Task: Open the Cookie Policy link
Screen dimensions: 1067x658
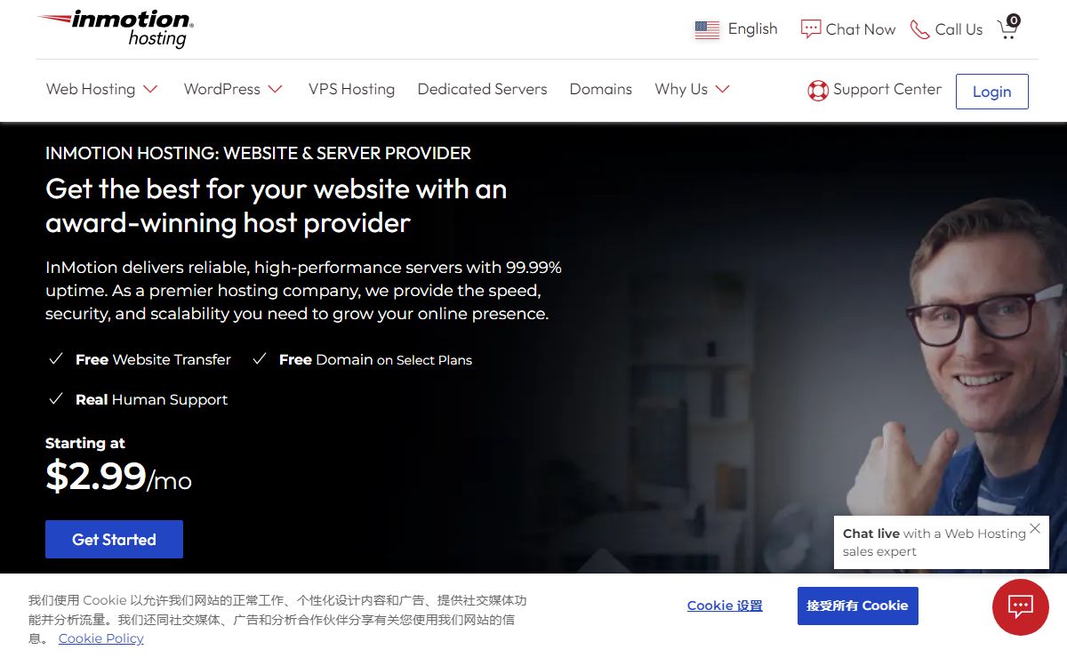Action: coord(100,638)
